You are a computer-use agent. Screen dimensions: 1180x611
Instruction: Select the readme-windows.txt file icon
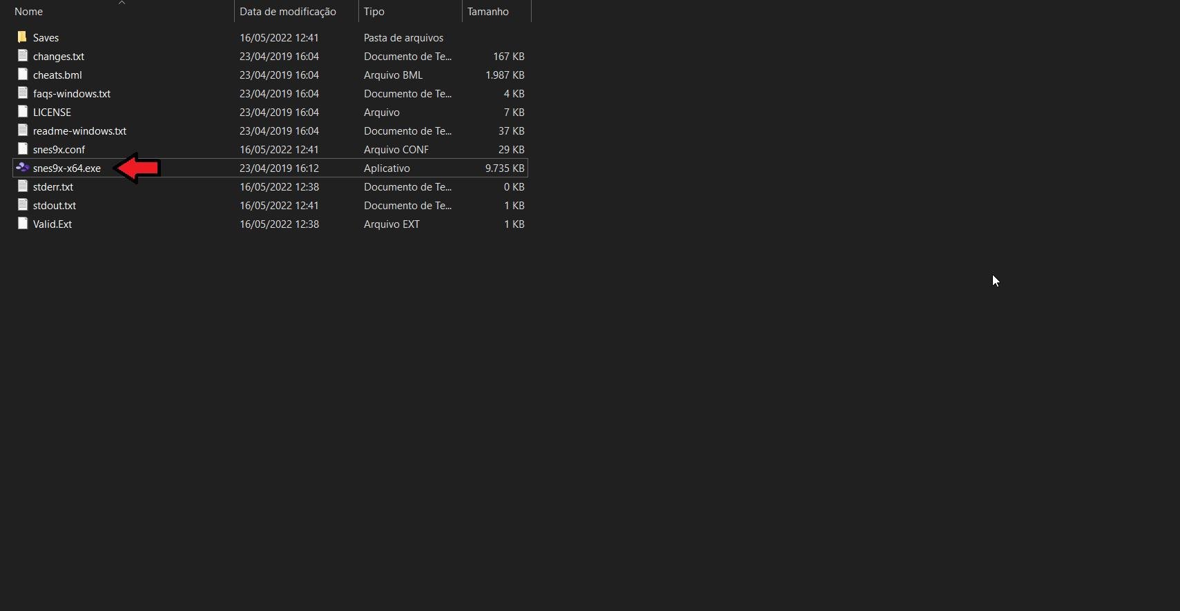22,130
